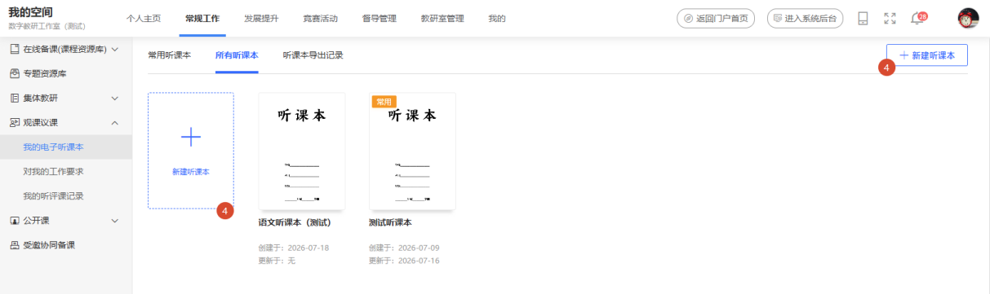Expand the 公开课 section chevron
The height and width of the screenshot is (294, 990).
(x=114, y=220)
